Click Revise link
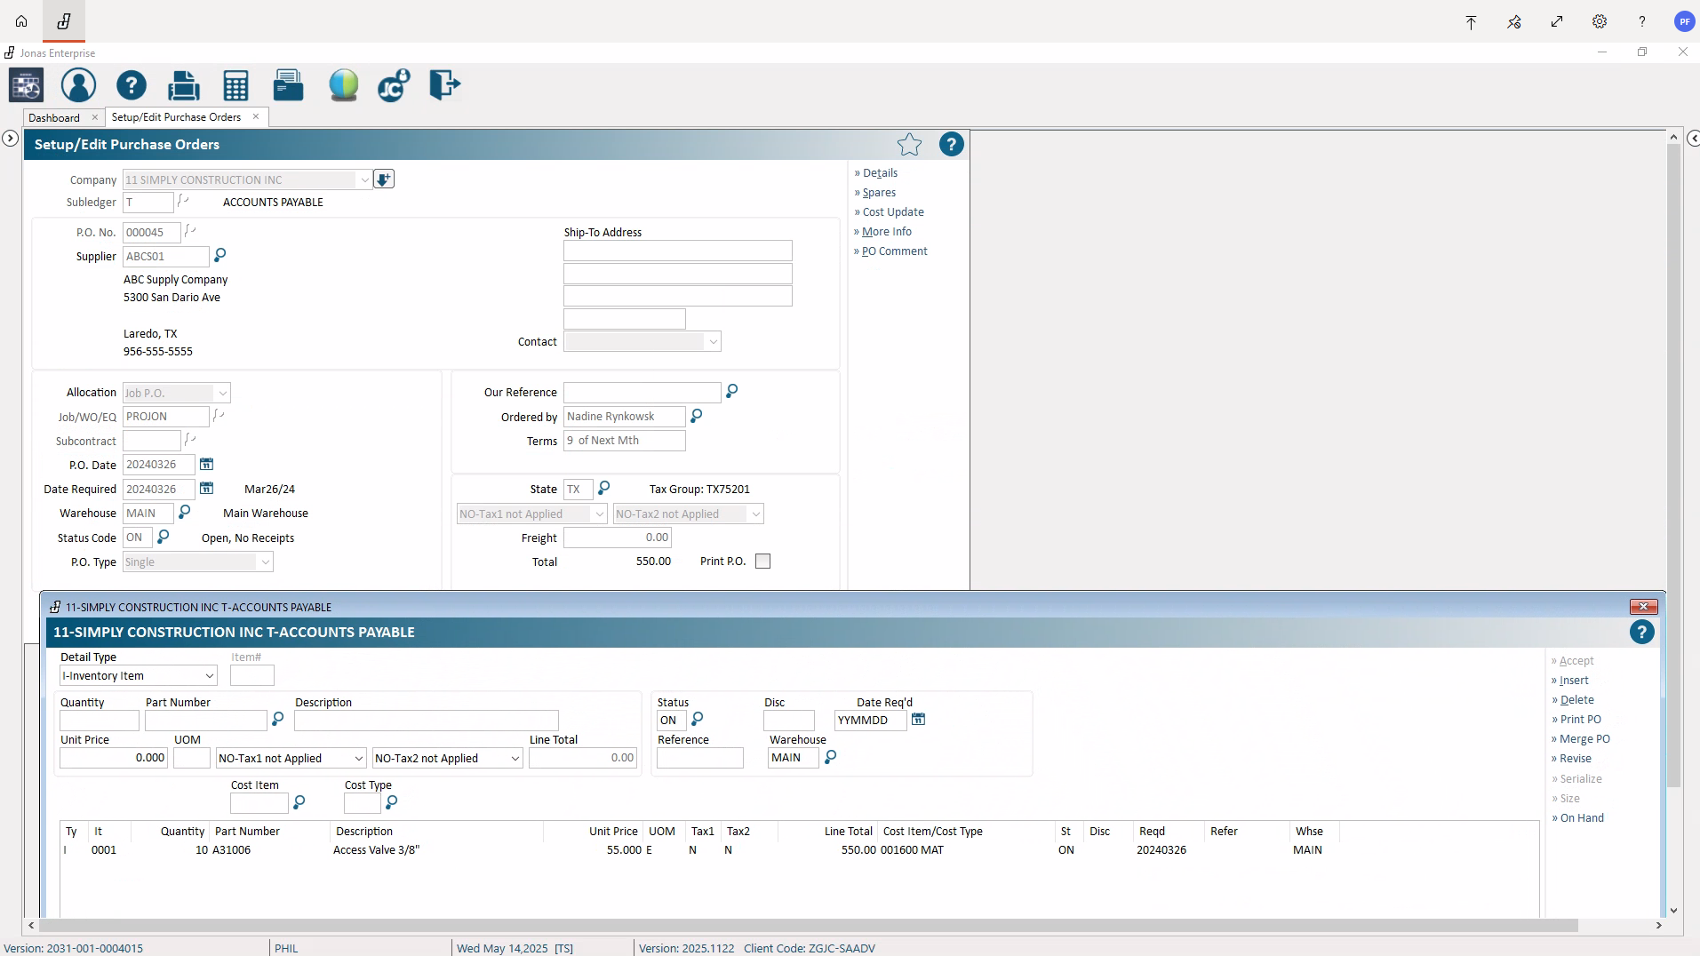 1575,758
